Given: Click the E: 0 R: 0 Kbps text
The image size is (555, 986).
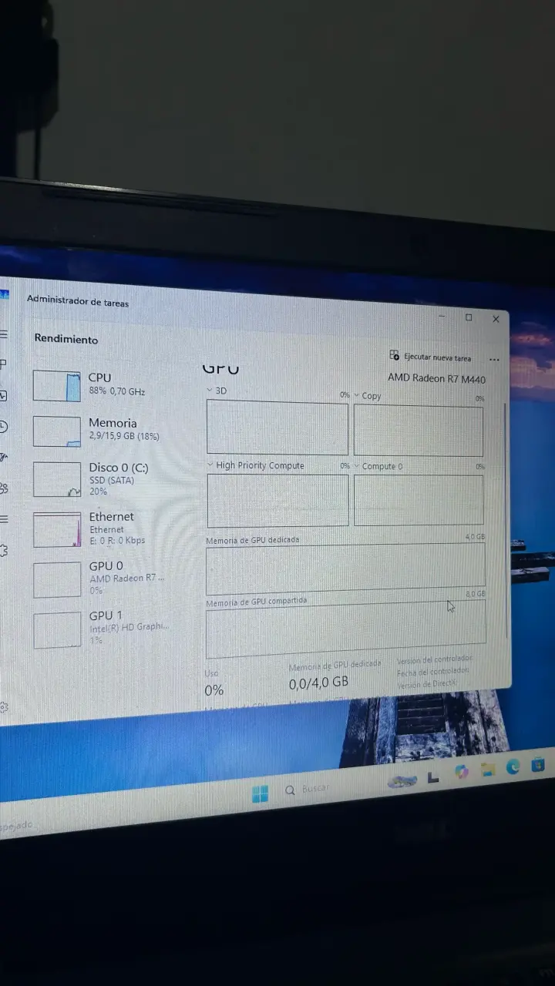Looking at the screenshot, I should coord(117,540).
